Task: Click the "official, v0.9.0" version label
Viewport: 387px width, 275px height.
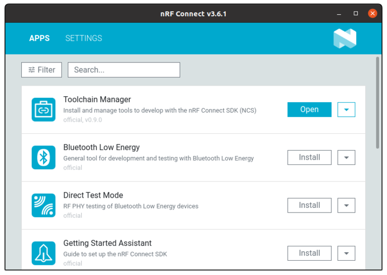Action: 83,120
